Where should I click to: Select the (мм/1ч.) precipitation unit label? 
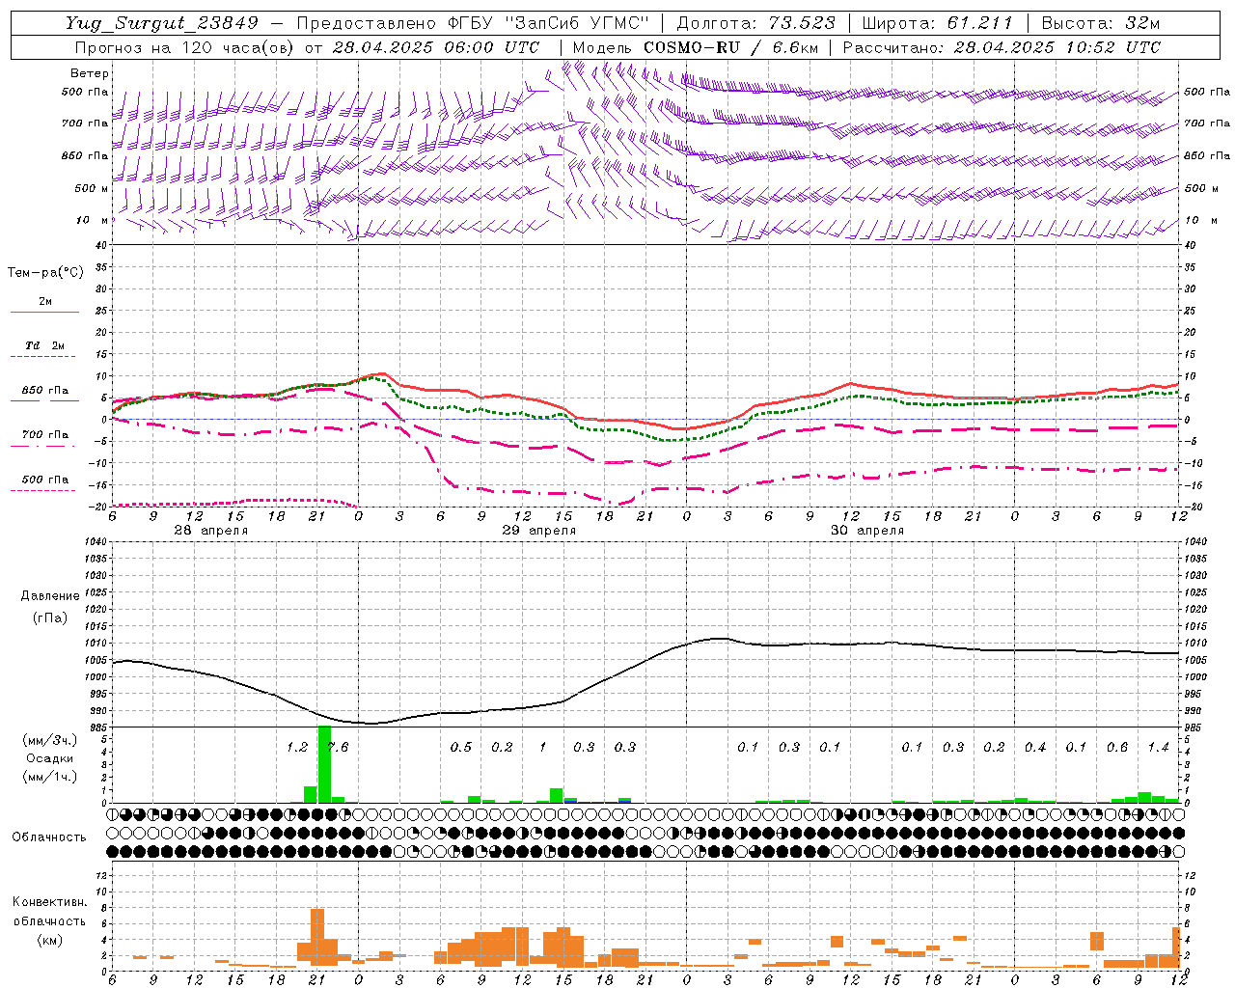pos(49,777)
